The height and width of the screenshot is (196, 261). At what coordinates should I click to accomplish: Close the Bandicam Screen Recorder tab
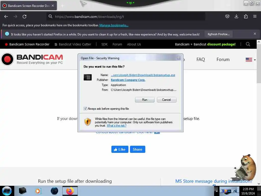tap(53, 6)
